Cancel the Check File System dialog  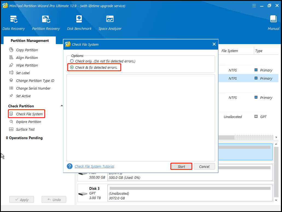point(204,167)
